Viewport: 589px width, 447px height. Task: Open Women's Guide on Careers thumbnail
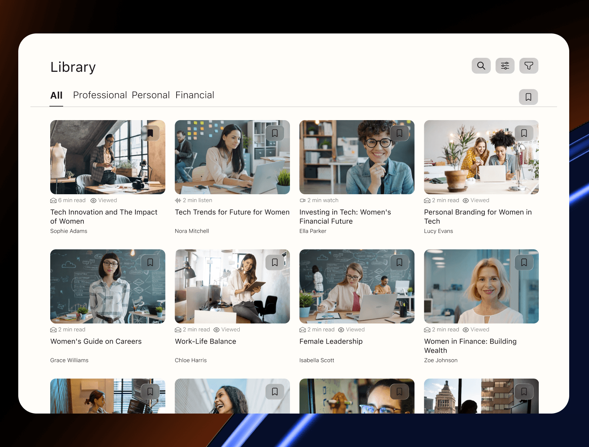click(x=108, y=286)
